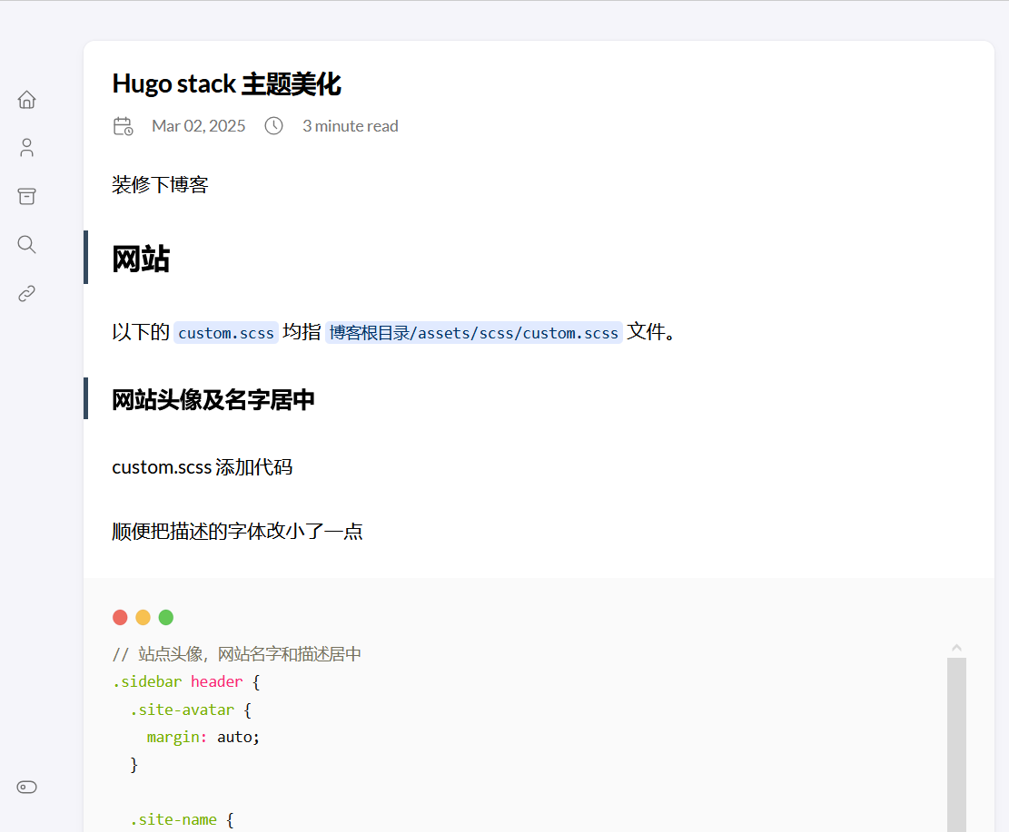Click the inline code custom.scss
Image resolution: width=1009 pixels, height=832 pixels.
[x=226, y=333]
